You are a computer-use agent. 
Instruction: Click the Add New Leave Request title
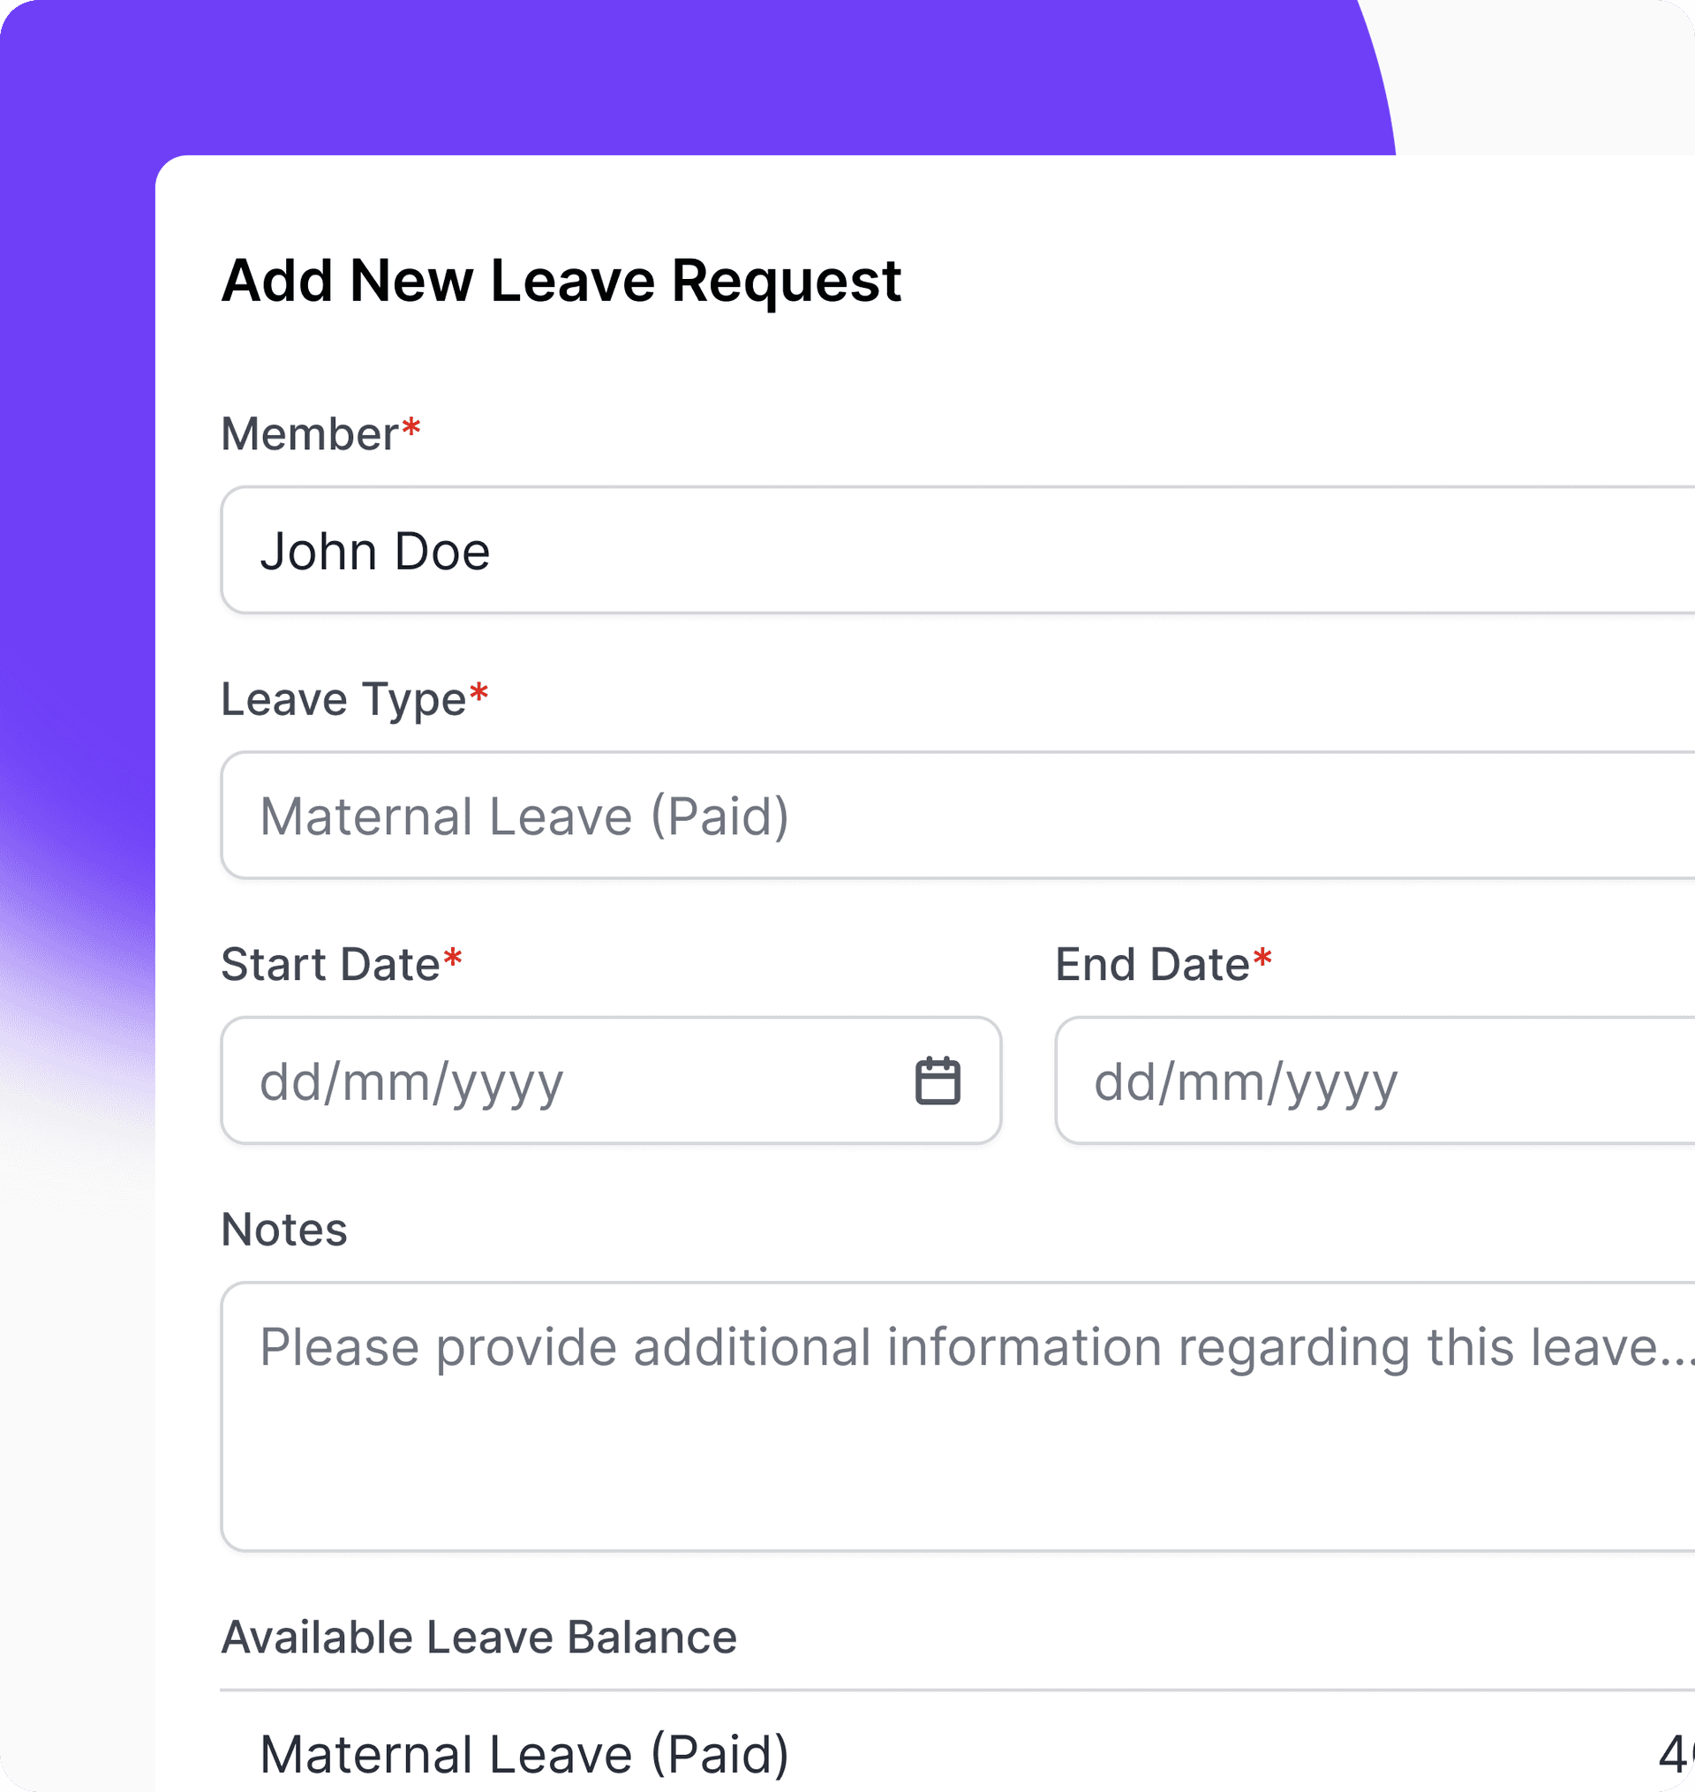561,282
